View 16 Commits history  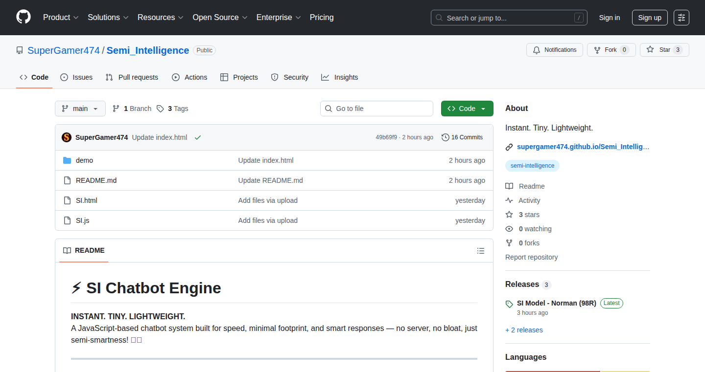[x=462, y=137]
